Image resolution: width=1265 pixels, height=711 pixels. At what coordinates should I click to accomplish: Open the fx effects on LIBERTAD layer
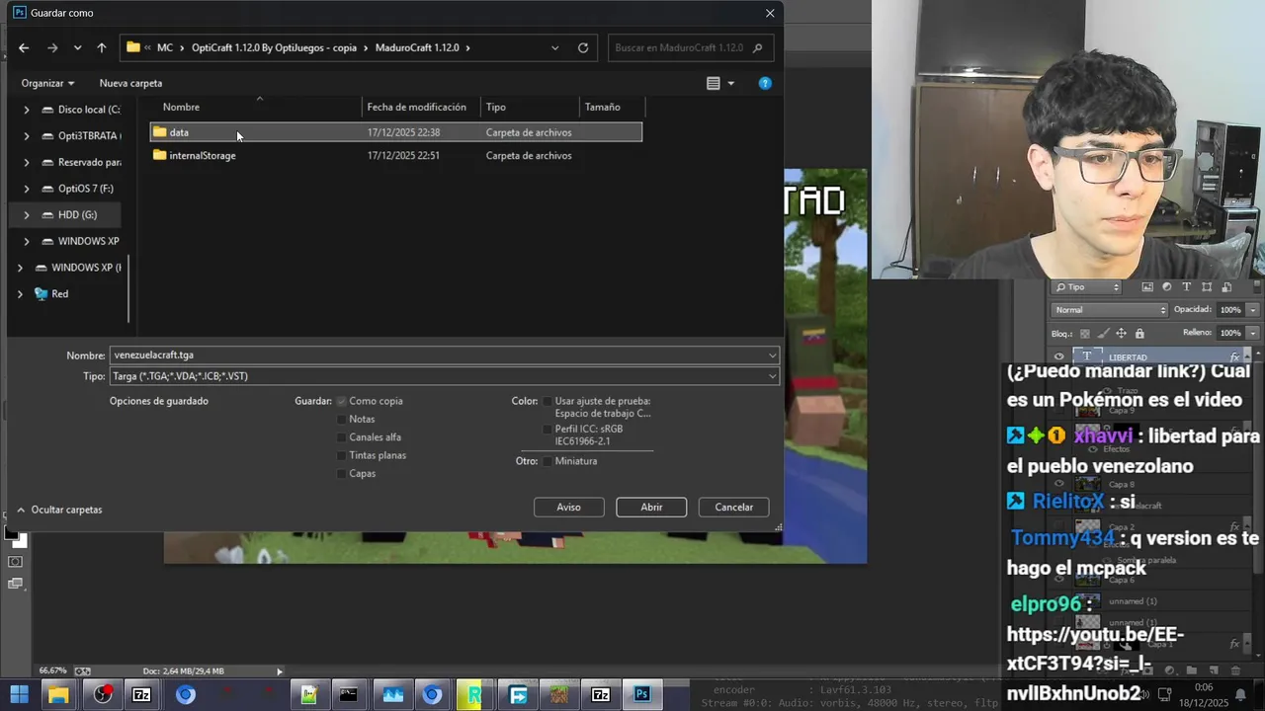coord(1234,356)
